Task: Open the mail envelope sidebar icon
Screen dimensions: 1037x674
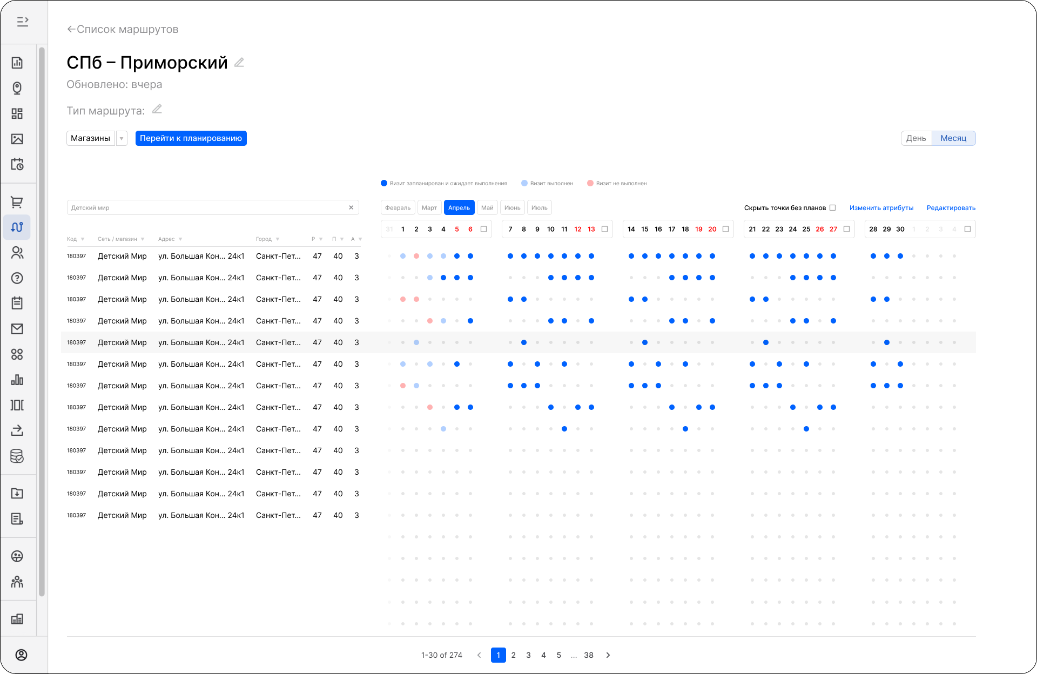Action: click(17, 329)
